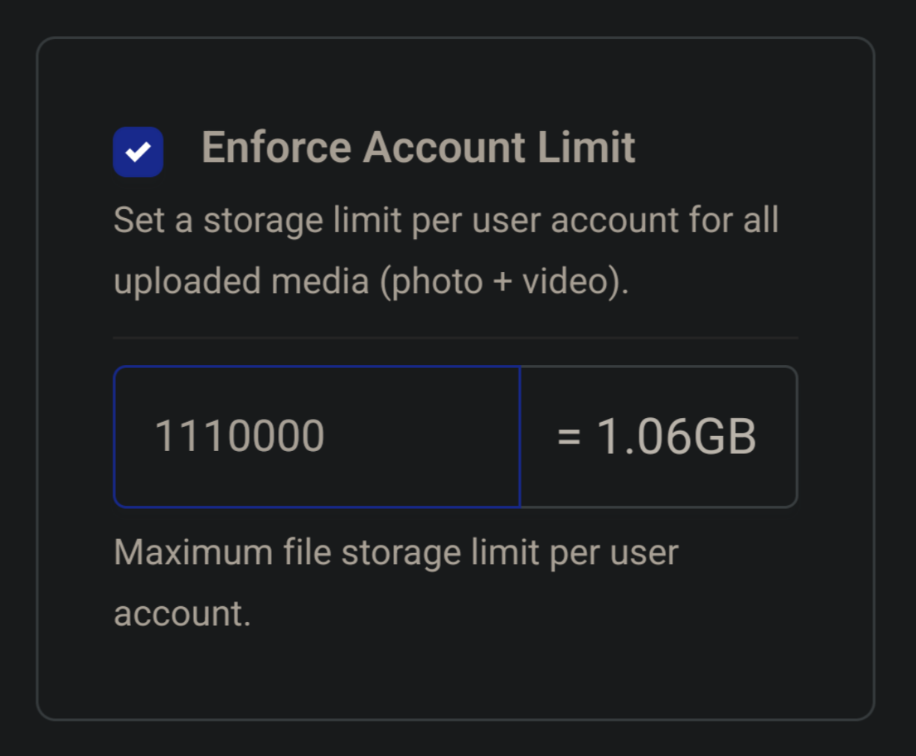The height and width of the screenshot is (756, 916).
Task: Focus the storage limit input showing 1110000
Action: point(317,437)
